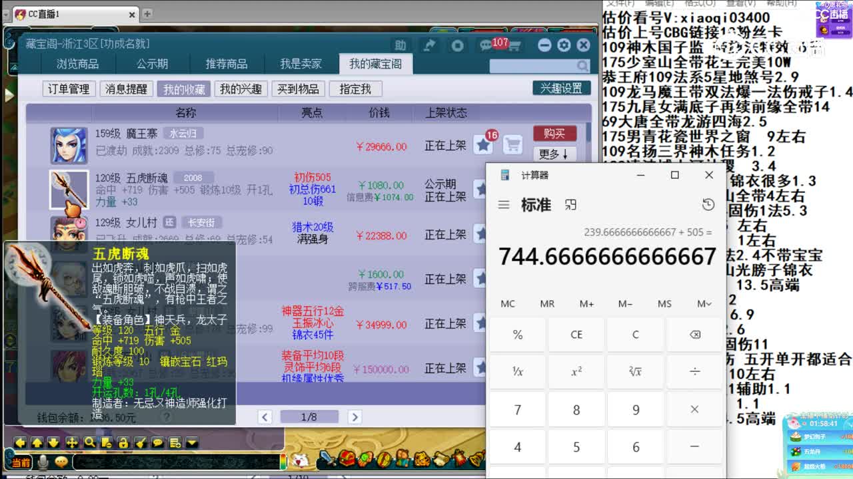Toggle calculator keep-on-top icon
This screenshot has height=479, width=853.
click(570, 205)
